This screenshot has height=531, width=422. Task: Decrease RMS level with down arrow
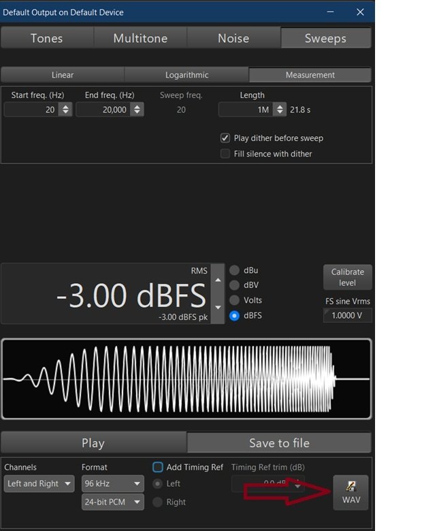pos(218,308)
